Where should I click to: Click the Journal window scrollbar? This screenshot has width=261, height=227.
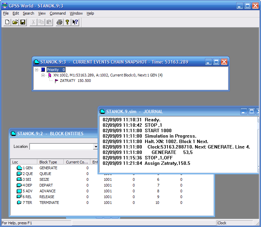click(258, 144)
